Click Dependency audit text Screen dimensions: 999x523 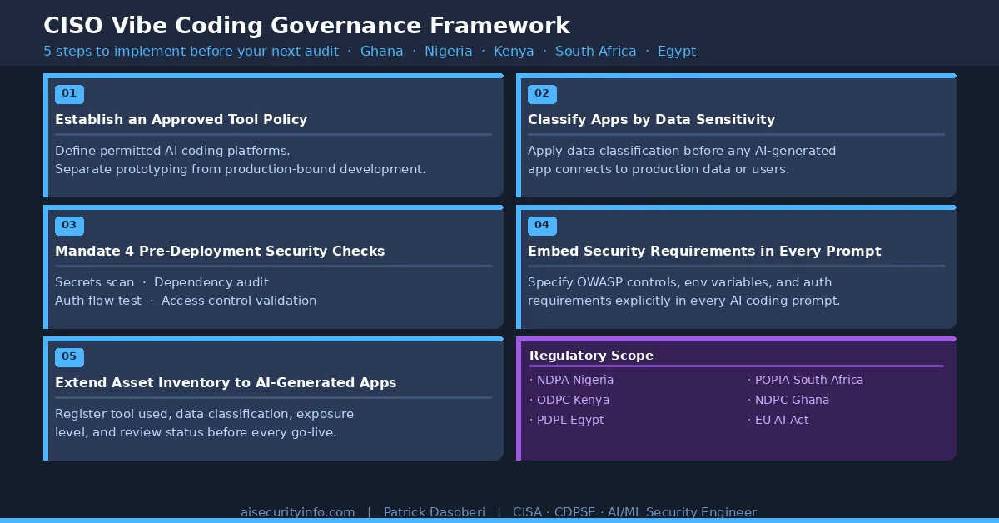(x=211, y=282)
